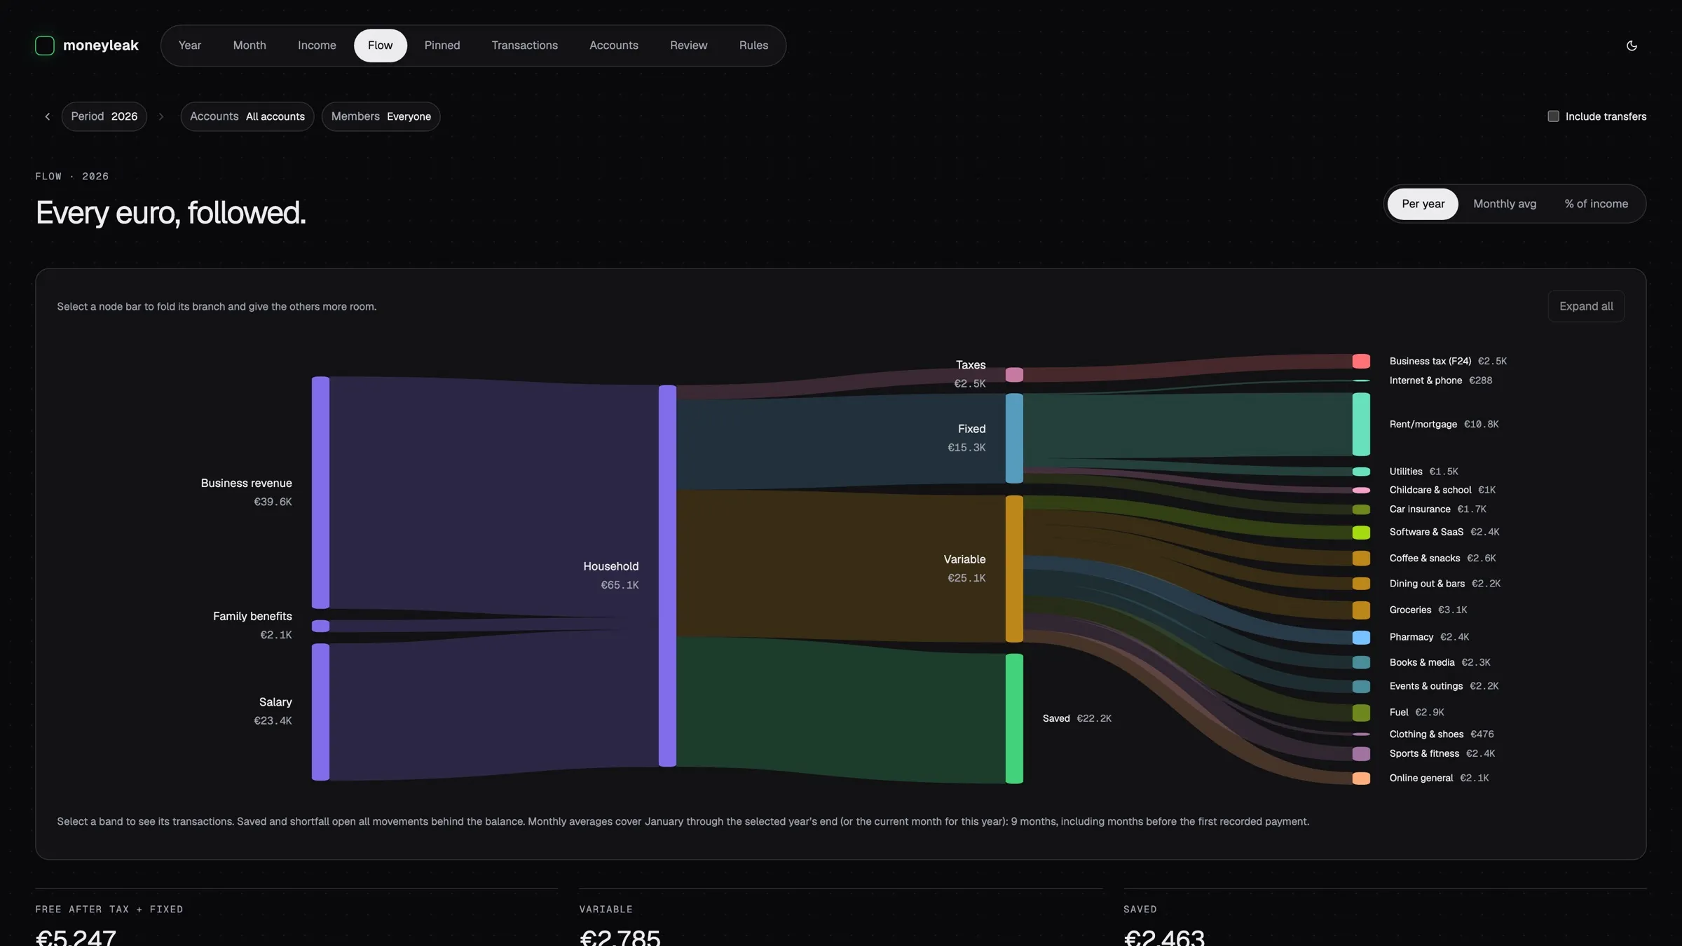Open the Accounts All accounts filter

pyautogui.click(x=247, y=116)
